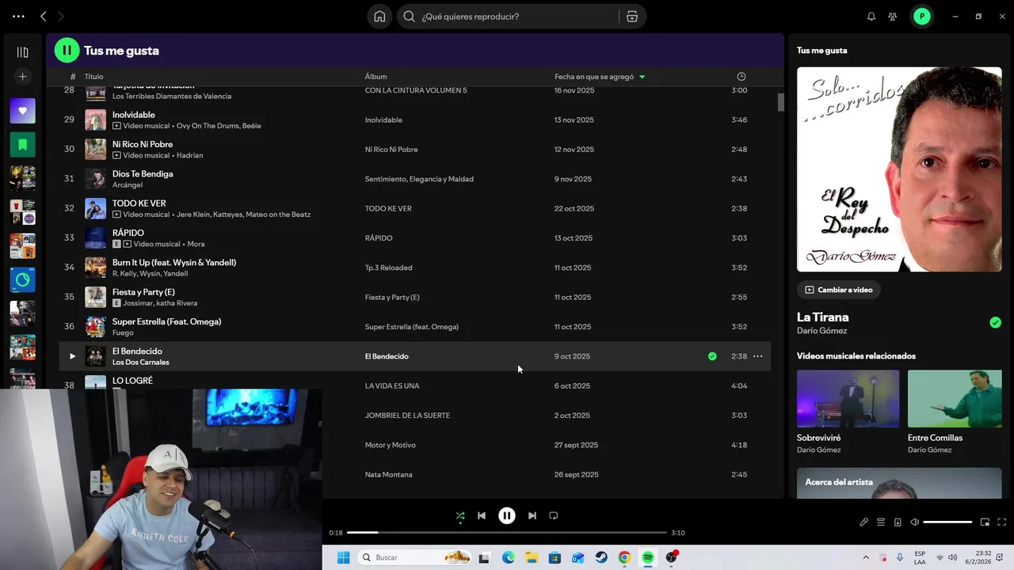Open Google Chrome from the taskbar
This screenshot has height=570, width=1014.
click(x=624, y=557)
